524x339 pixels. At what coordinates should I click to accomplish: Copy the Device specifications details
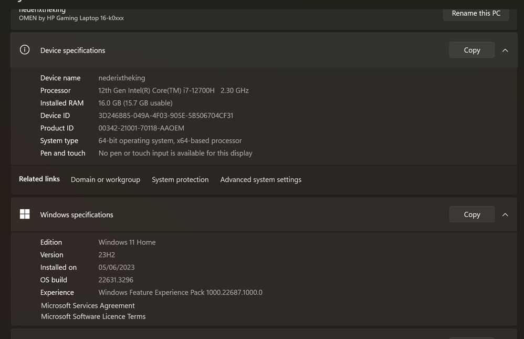point(471,50)
